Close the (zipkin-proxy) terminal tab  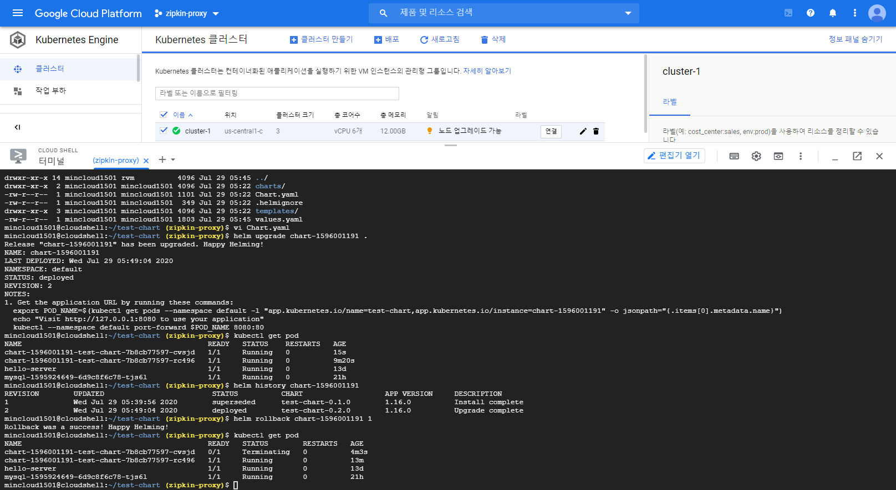tap(146, 161)
